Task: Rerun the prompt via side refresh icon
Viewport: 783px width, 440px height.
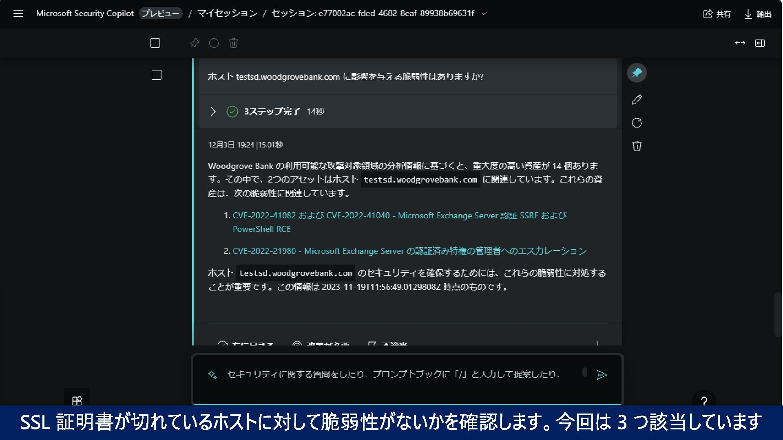Action: (637, 123)
